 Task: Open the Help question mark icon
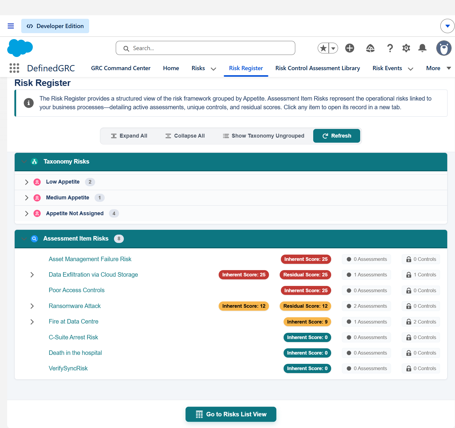coord(390,48)
